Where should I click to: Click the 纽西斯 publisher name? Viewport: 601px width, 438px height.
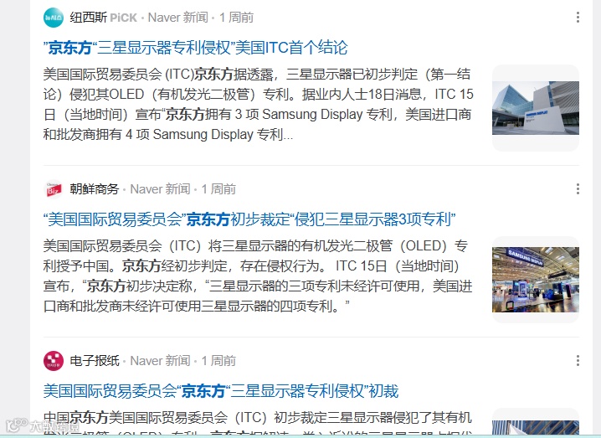coord(88,18)
